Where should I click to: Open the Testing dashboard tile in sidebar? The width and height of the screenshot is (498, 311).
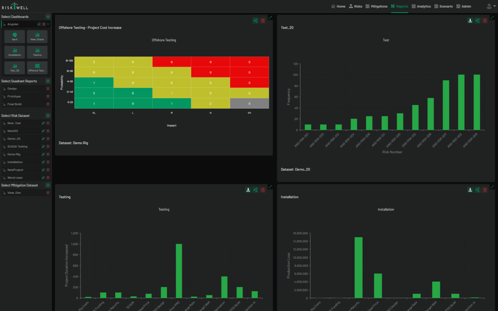[x=37, y=52]
